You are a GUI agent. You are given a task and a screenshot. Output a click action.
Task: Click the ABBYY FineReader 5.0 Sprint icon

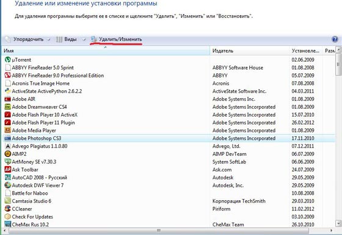pyautogui.click(x=8, y=67)
